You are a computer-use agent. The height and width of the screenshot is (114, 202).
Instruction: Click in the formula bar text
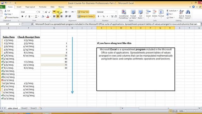click(x=116, y=24)
